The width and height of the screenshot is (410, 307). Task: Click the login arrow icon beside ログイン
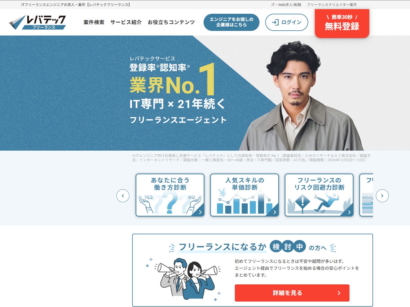click(x=275, y=22)
